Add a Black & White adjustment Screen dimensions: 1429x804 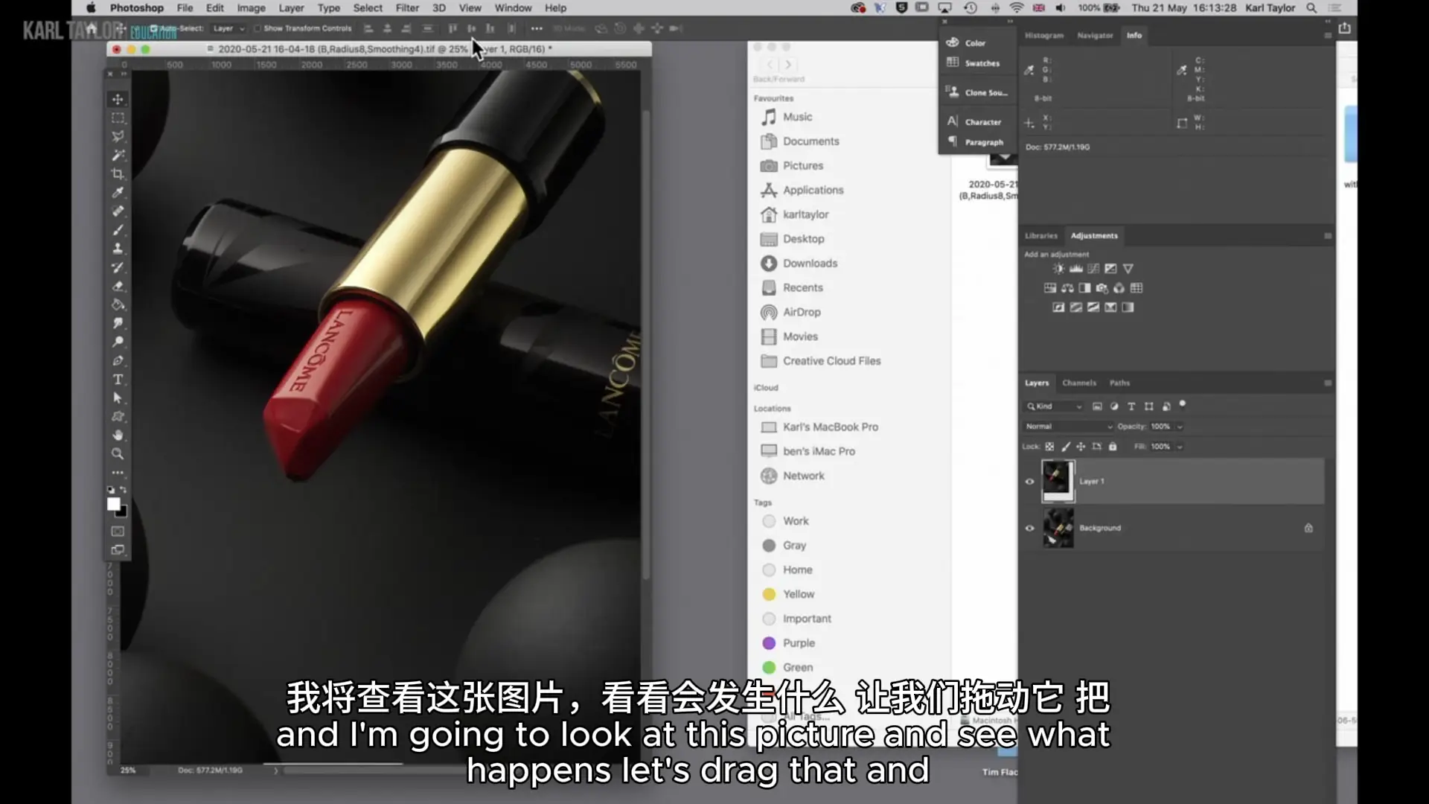coord(1084,288)
